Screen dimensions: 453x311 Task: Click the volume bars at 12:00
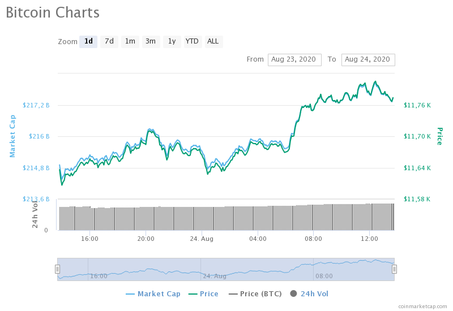pos(370,217)
